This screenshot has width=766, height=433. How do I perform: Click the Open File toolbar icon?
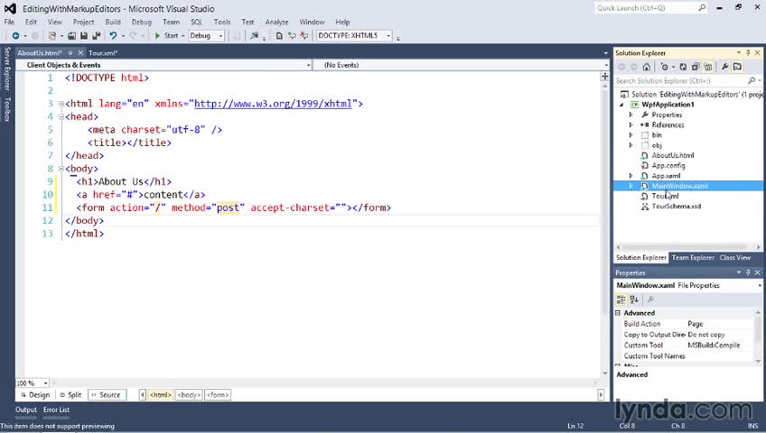click(72, 35)
